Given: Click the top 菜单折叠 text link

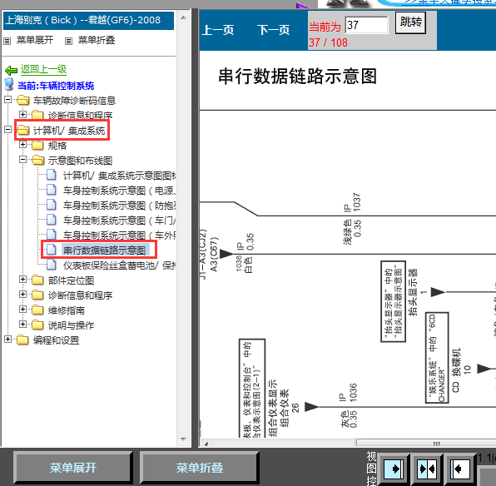Looking at the screenshot, I should [x=97, y=40].
